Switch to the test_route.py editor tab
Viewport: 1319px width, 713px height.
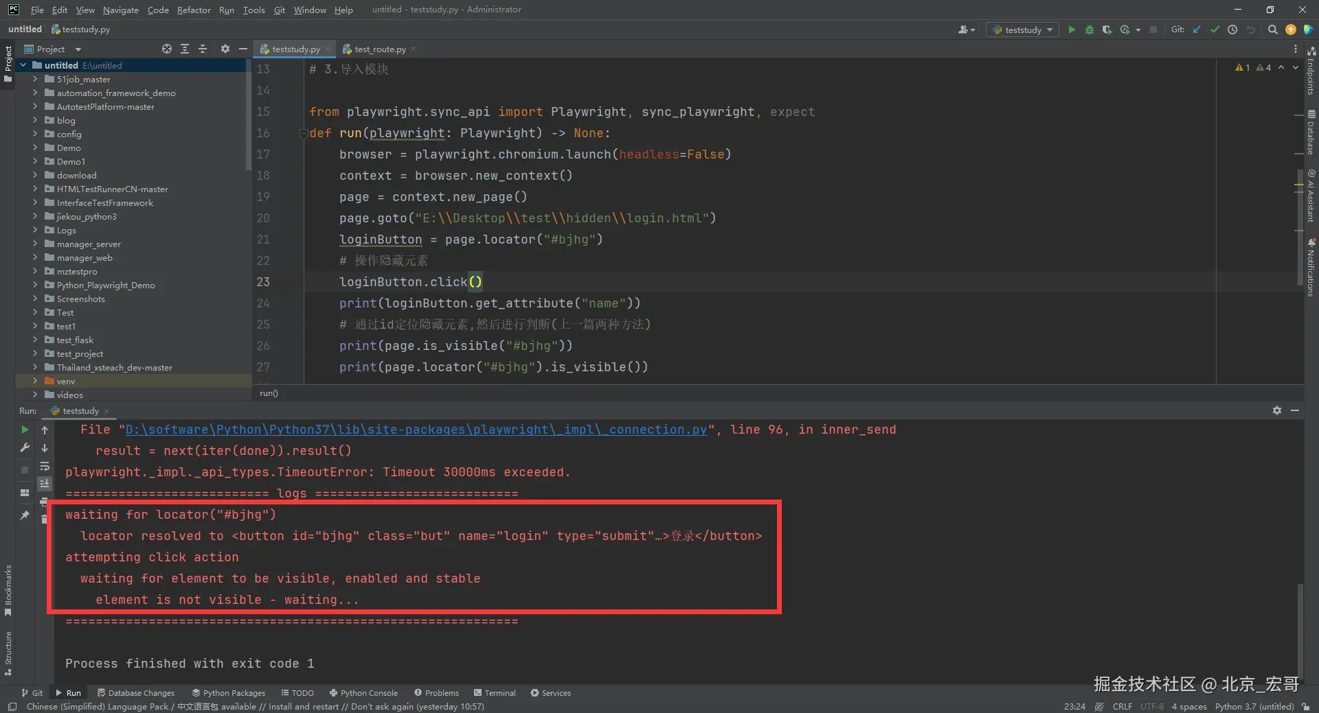click(x=380, y=49)
